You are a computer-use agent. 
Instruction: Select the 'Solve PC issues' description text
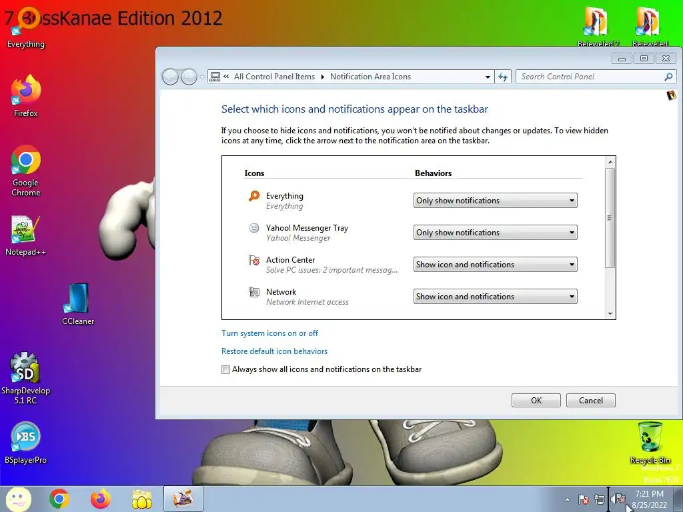(x=331, y=270)
